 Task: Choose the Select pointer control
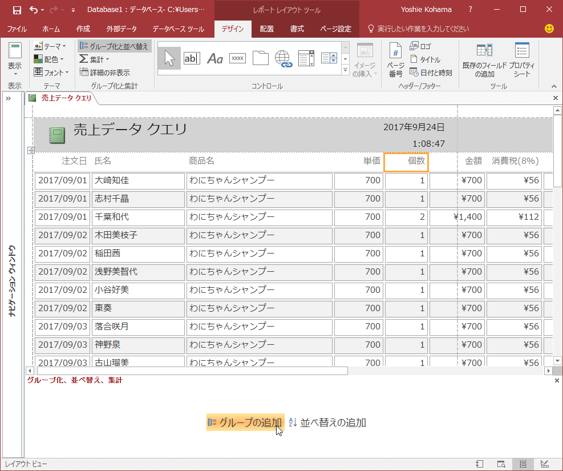click(169, 58)
